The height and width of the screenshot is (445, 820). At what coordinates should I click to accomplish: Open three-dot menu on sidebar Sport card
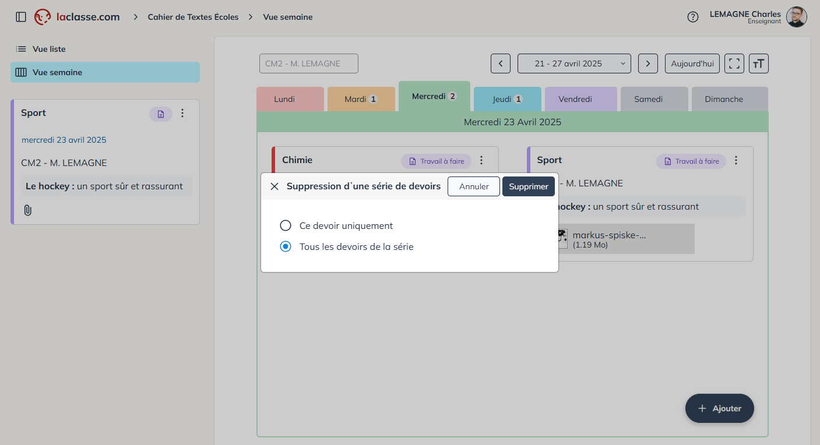point(182,113)
